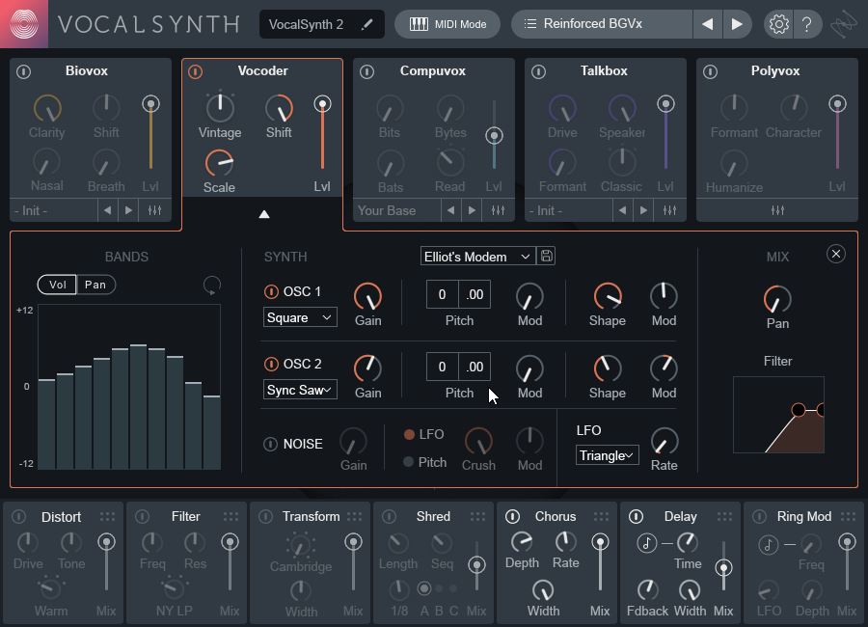This screenshot has height=627, width=868.
Task: Select previous Compuvox preset arrow
Action: coord(450,210)
